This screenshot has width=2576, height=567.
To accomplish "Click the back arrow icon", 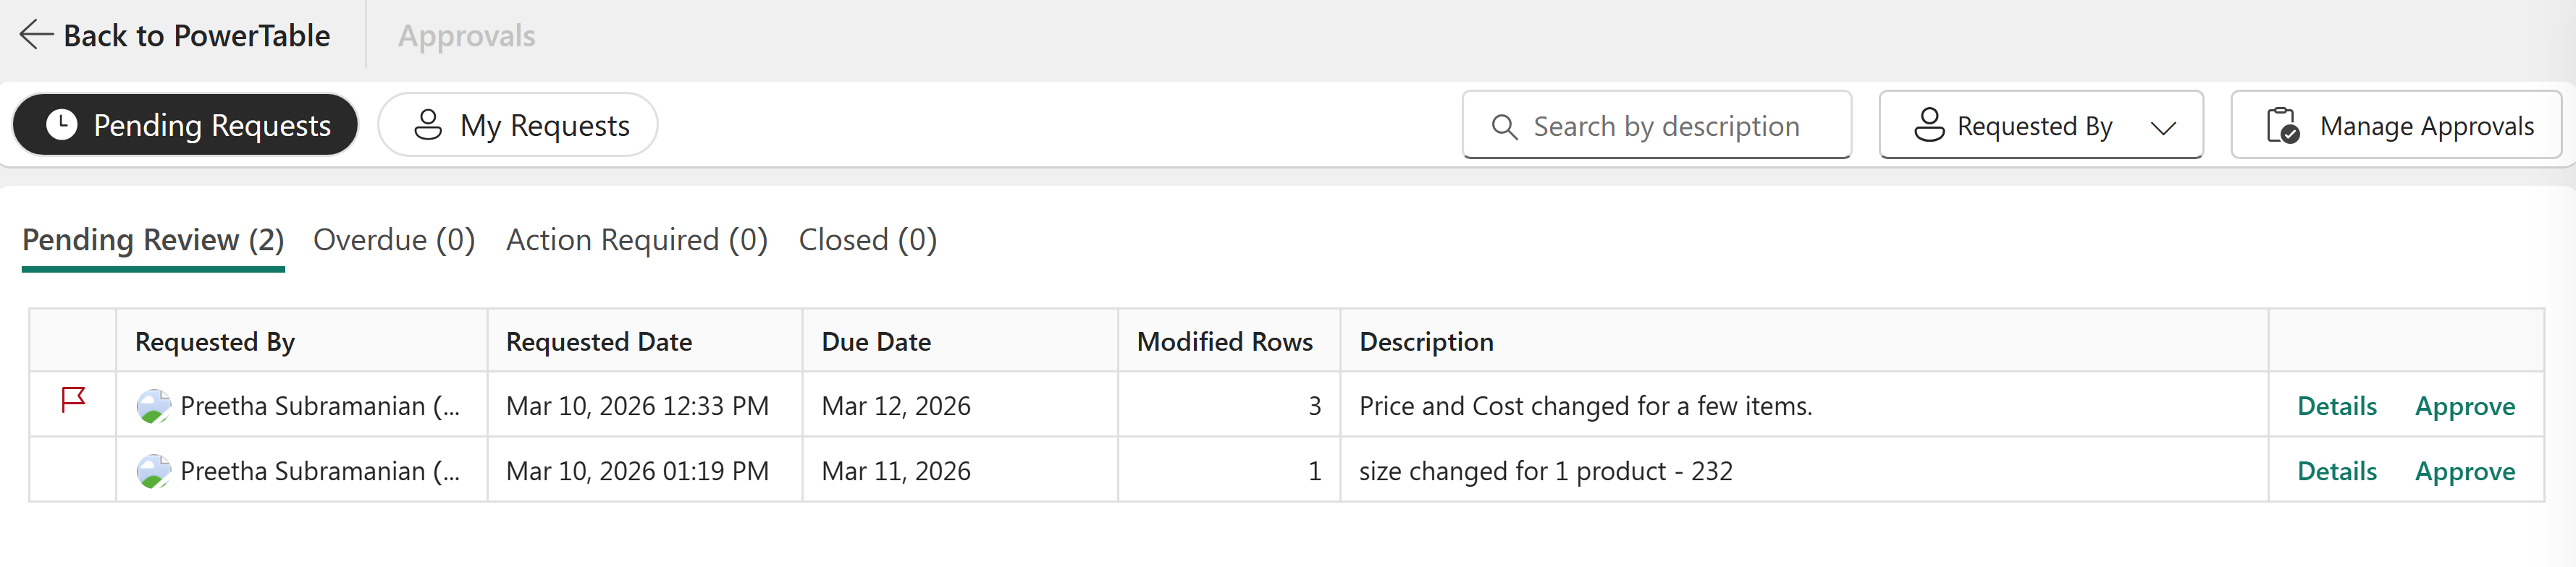I will pos(36,35).
